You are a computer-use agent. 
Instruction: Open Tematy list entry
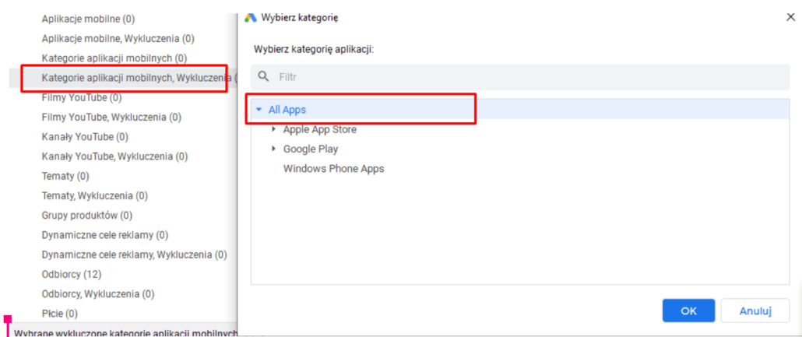click(65, 177)
